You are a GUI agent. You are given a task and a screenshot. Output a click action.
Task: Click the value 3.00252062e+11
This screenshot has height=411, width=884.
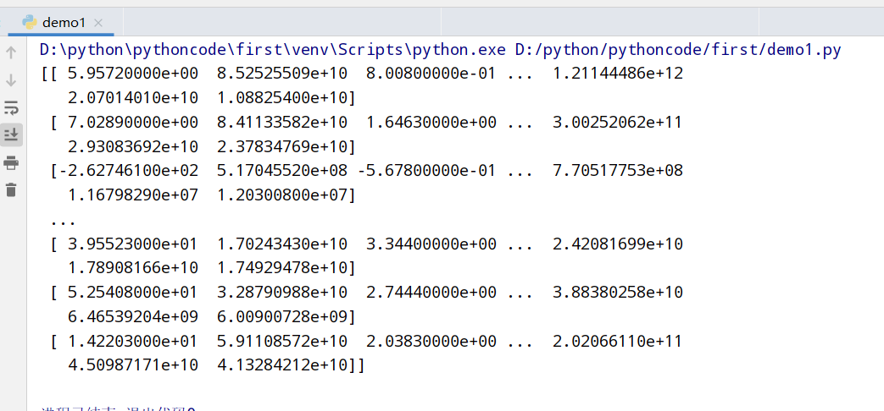617,122
